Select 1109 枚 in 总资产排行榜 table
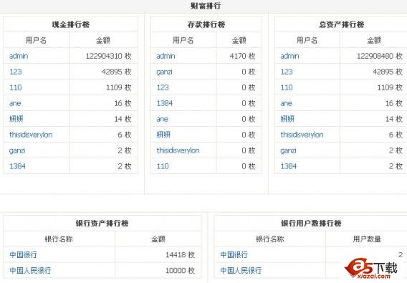This screenshot has width=407, height=283. pyautogui.click(x=390, y=87)
